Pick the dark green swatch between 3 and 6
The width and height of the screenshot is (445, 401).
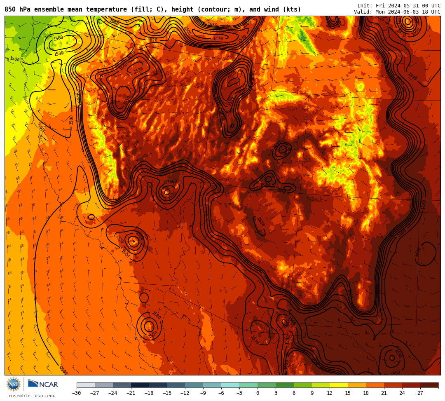point(285,385)
